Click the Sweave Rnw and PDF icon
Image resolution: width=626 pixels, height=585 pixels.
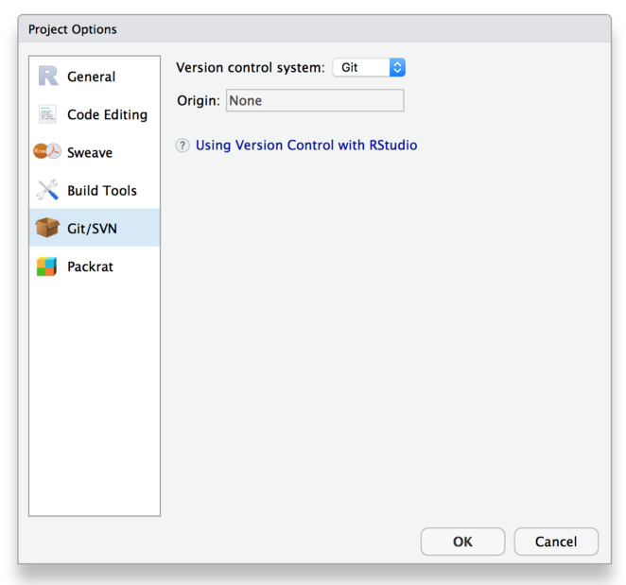[47, 151]
